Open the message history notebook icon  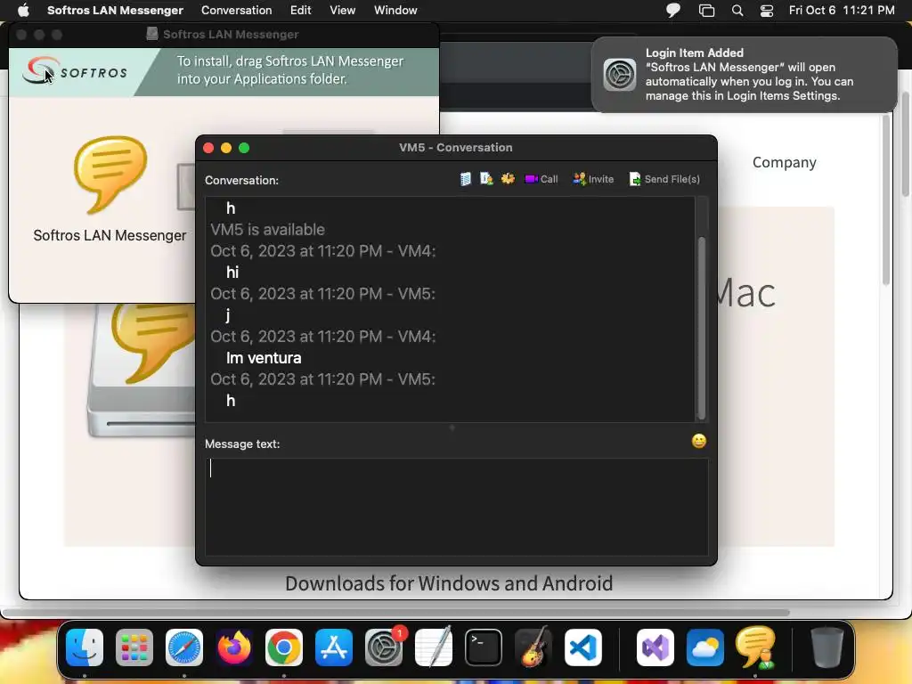click(x=465, y=179)
